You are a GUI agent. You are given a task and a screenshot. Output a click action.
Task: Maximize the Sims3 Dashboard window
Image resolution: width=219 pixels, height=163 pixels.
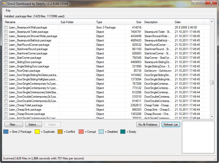[202, 3]
